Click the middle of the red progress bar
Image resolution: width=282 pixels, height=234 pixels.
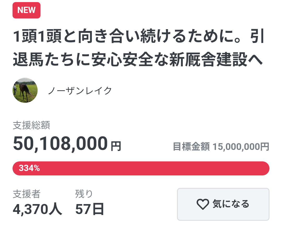coord(141,168)
